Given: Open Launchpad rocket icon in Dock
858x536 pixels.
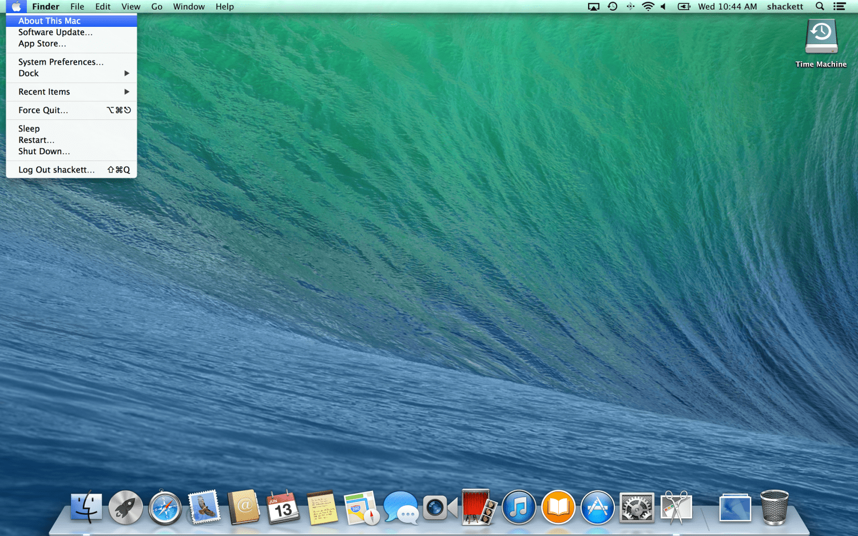Looking at the screenshot, I should point(126,507).
